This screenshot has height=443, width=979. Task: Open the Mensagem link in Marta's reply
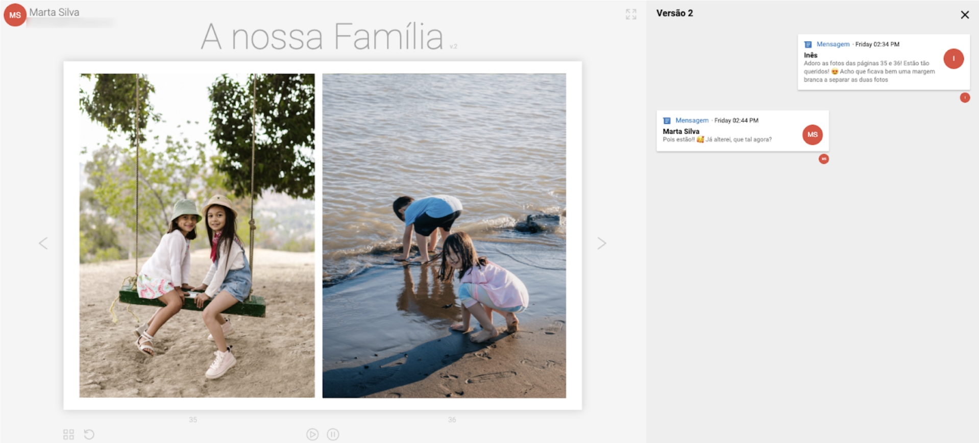pos(692,120)
